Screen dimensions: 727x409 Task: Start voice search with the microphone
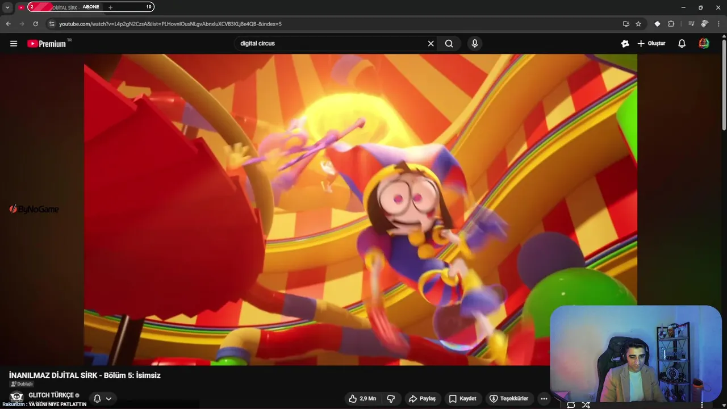[x=475, y=44]
